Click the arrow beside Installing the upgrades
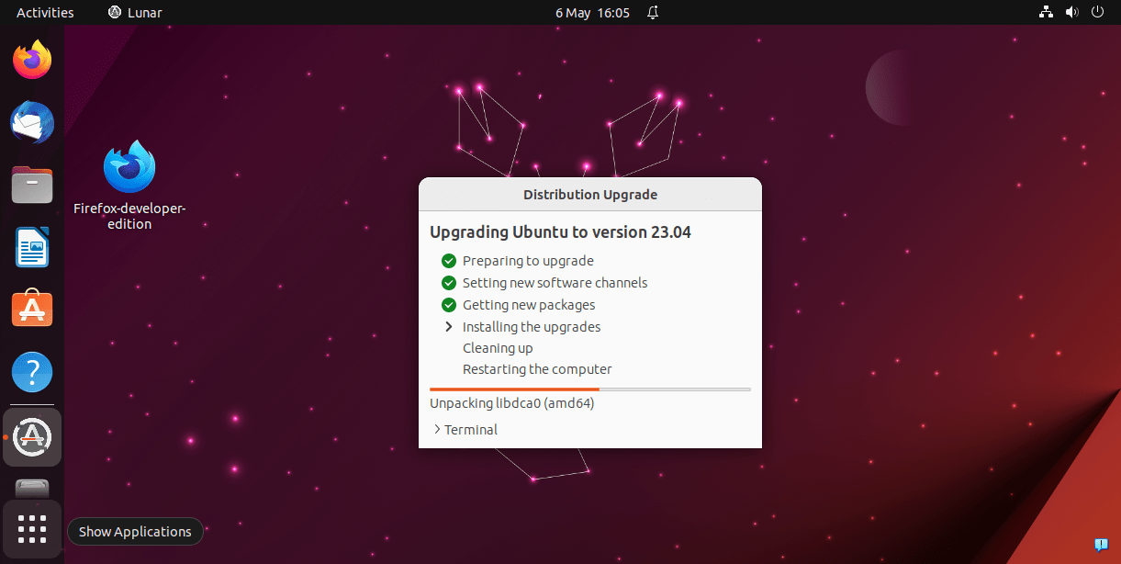This screenshot has width=1121, height=564. (449, 327)
